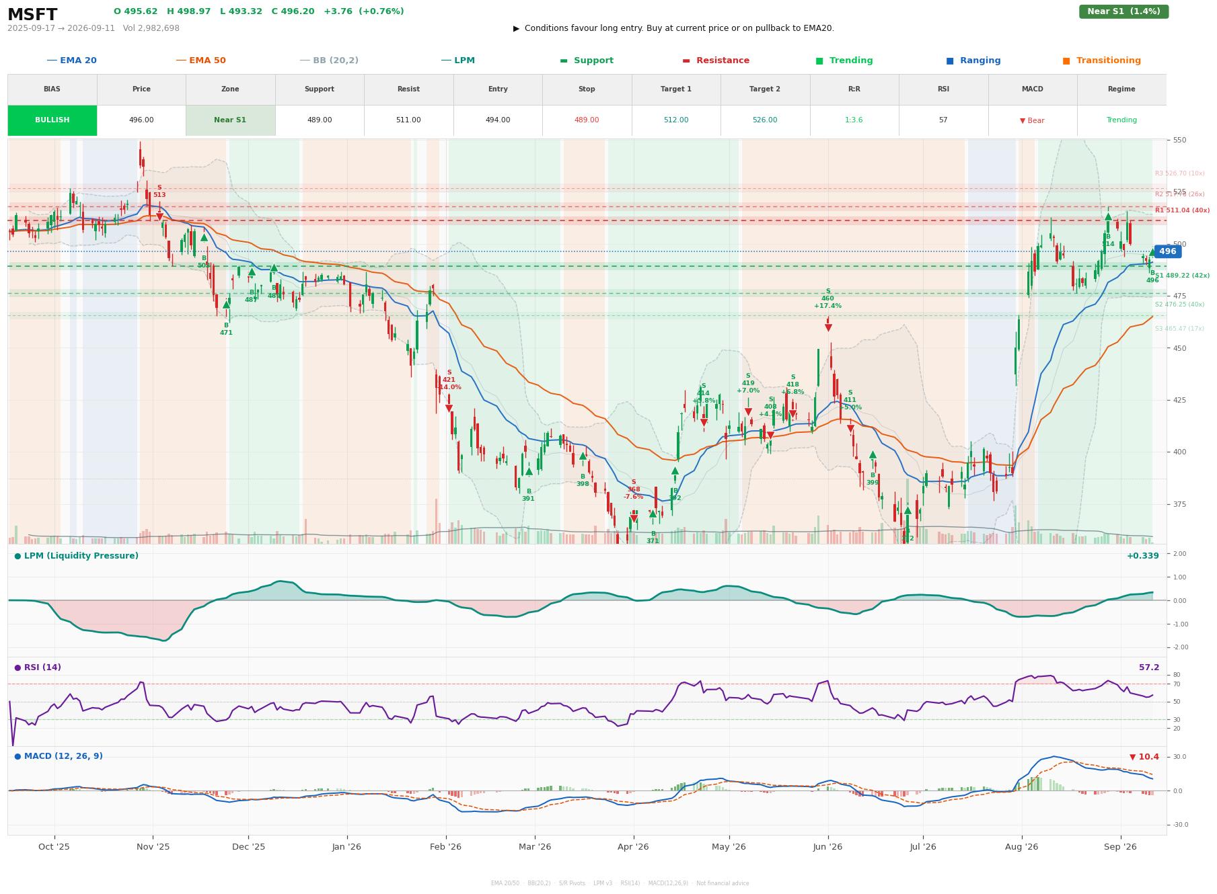Viewport: 1217px width, 894px height.
Task: Toggle the EMA 50 legend entry
Action: click(200, 60)
